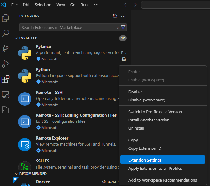This screenshot has height=186, width=210.
Task: Open the Remote - SSH extension title
Action: coord(49,92)
